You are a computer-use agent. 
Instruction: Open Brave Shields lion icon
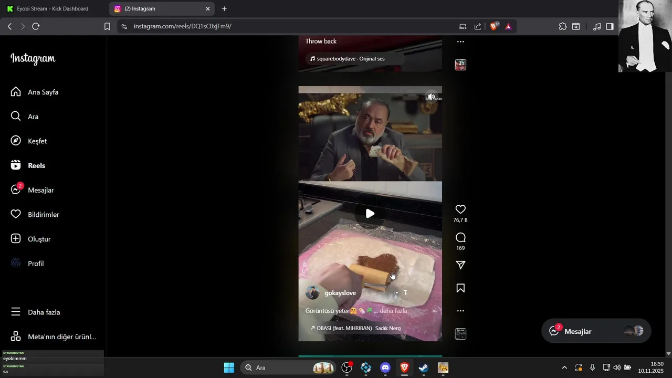[x=493, y=26]
